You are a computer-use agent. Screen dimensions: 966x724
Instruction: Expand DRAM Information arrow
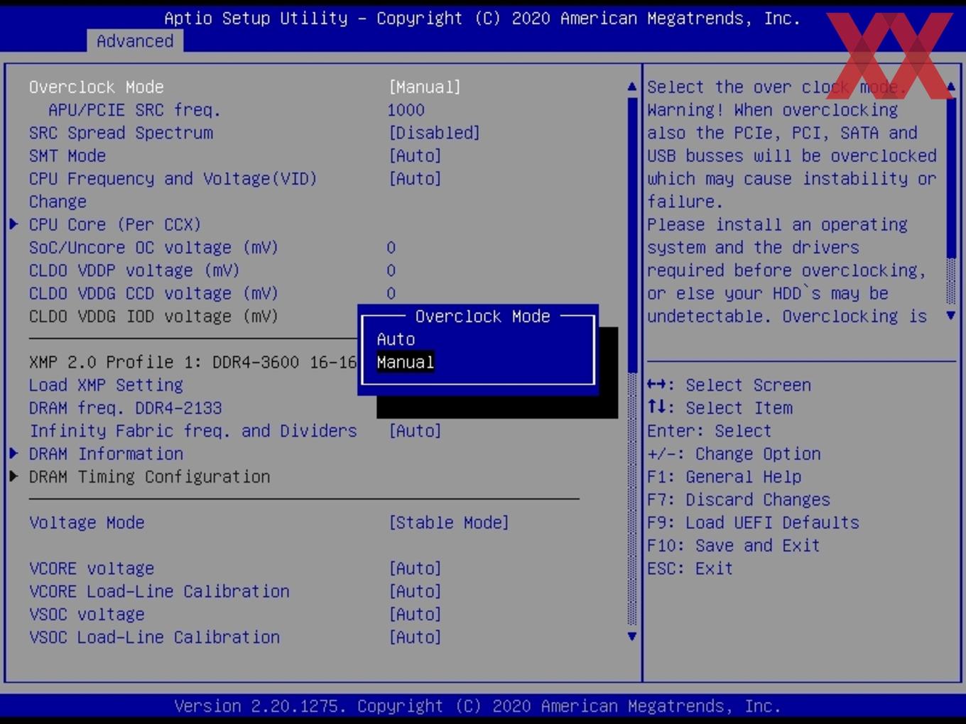tap(13, 453)
